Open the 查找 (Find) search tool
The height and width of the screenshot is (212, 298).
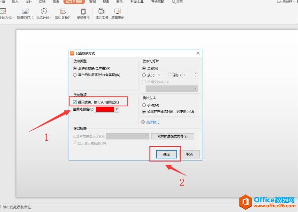coord(178,2)
